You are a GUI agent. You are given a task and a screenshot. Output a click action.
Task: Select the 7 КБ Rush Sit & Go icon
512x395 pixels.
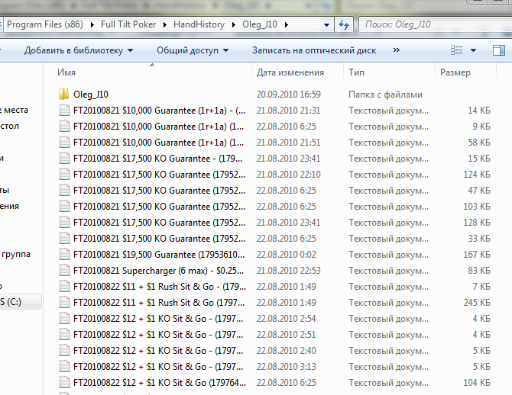(x=64, y=287)
